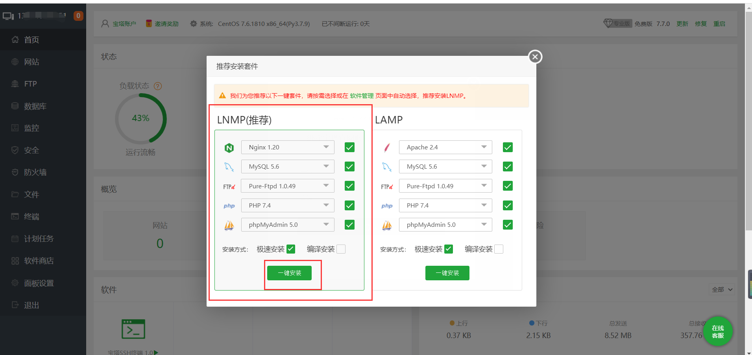
Task: Click the 邀请奖励 gift icon
Action: 149,24
